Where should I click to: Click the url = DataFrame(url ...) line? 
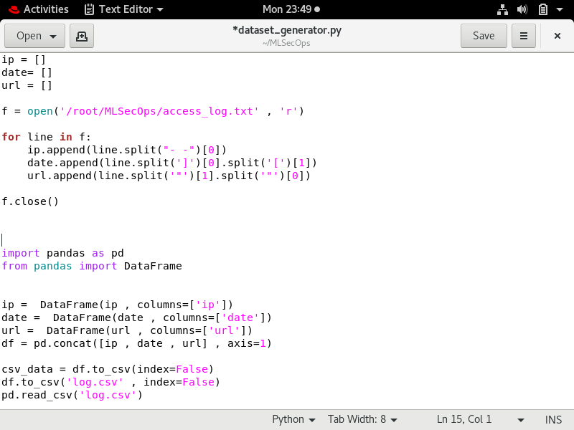pos(127,330)
